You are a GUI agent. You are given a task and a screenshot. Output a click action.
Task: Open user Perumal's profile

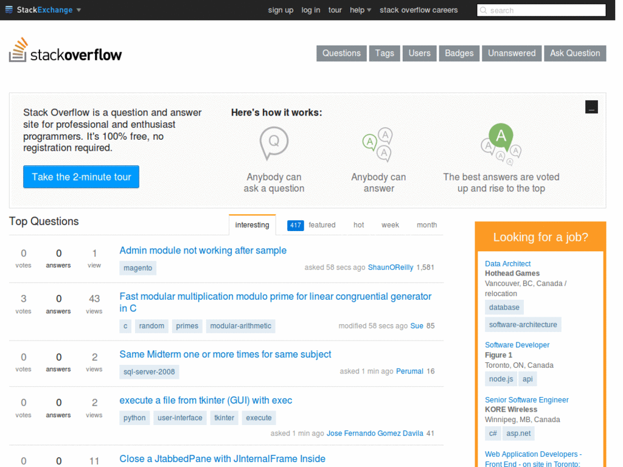(409, 372)
